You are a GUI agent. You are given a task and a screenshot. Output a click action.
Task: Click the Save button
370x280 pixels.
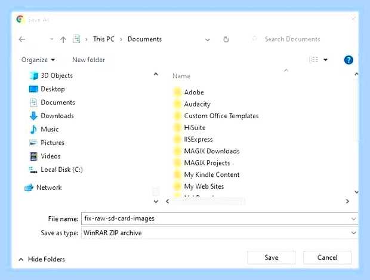pos(272,257)
